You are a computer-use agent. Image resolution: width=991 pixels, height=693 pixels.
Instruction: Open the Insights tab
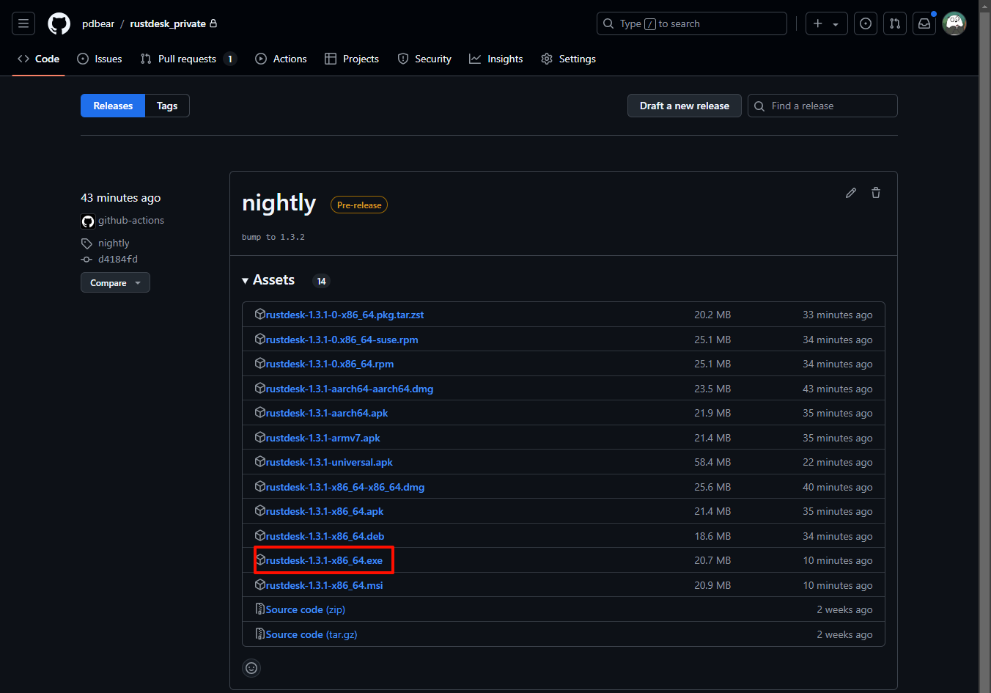point(496,59)
